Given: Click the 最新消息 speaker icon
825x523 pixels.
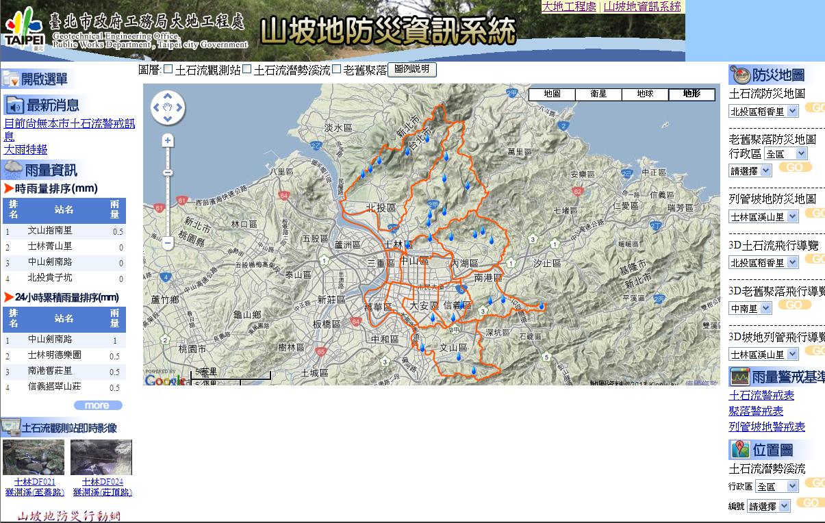Looking at the screenshot, I should (15, 105).
